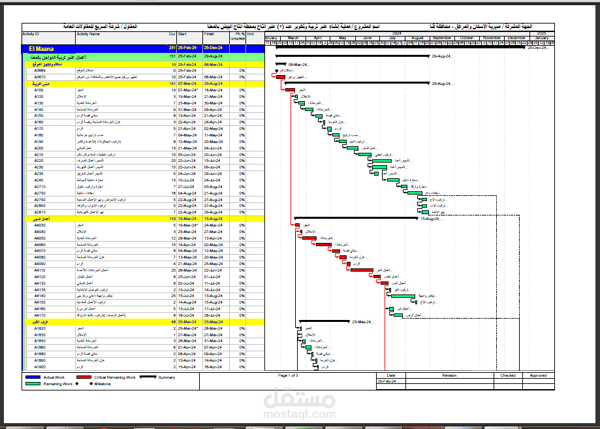
Task: Select activity ID A210 cell
Action: click(39, 155)
